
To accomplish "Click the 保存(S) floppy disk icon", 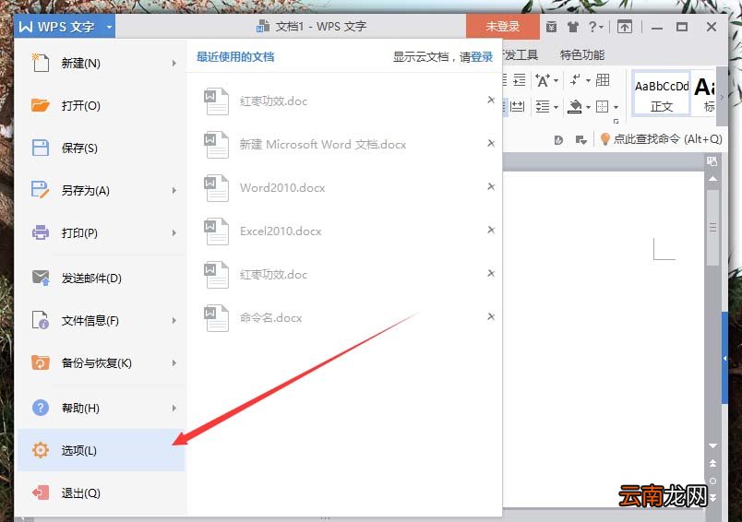I will tap(41, 148).
